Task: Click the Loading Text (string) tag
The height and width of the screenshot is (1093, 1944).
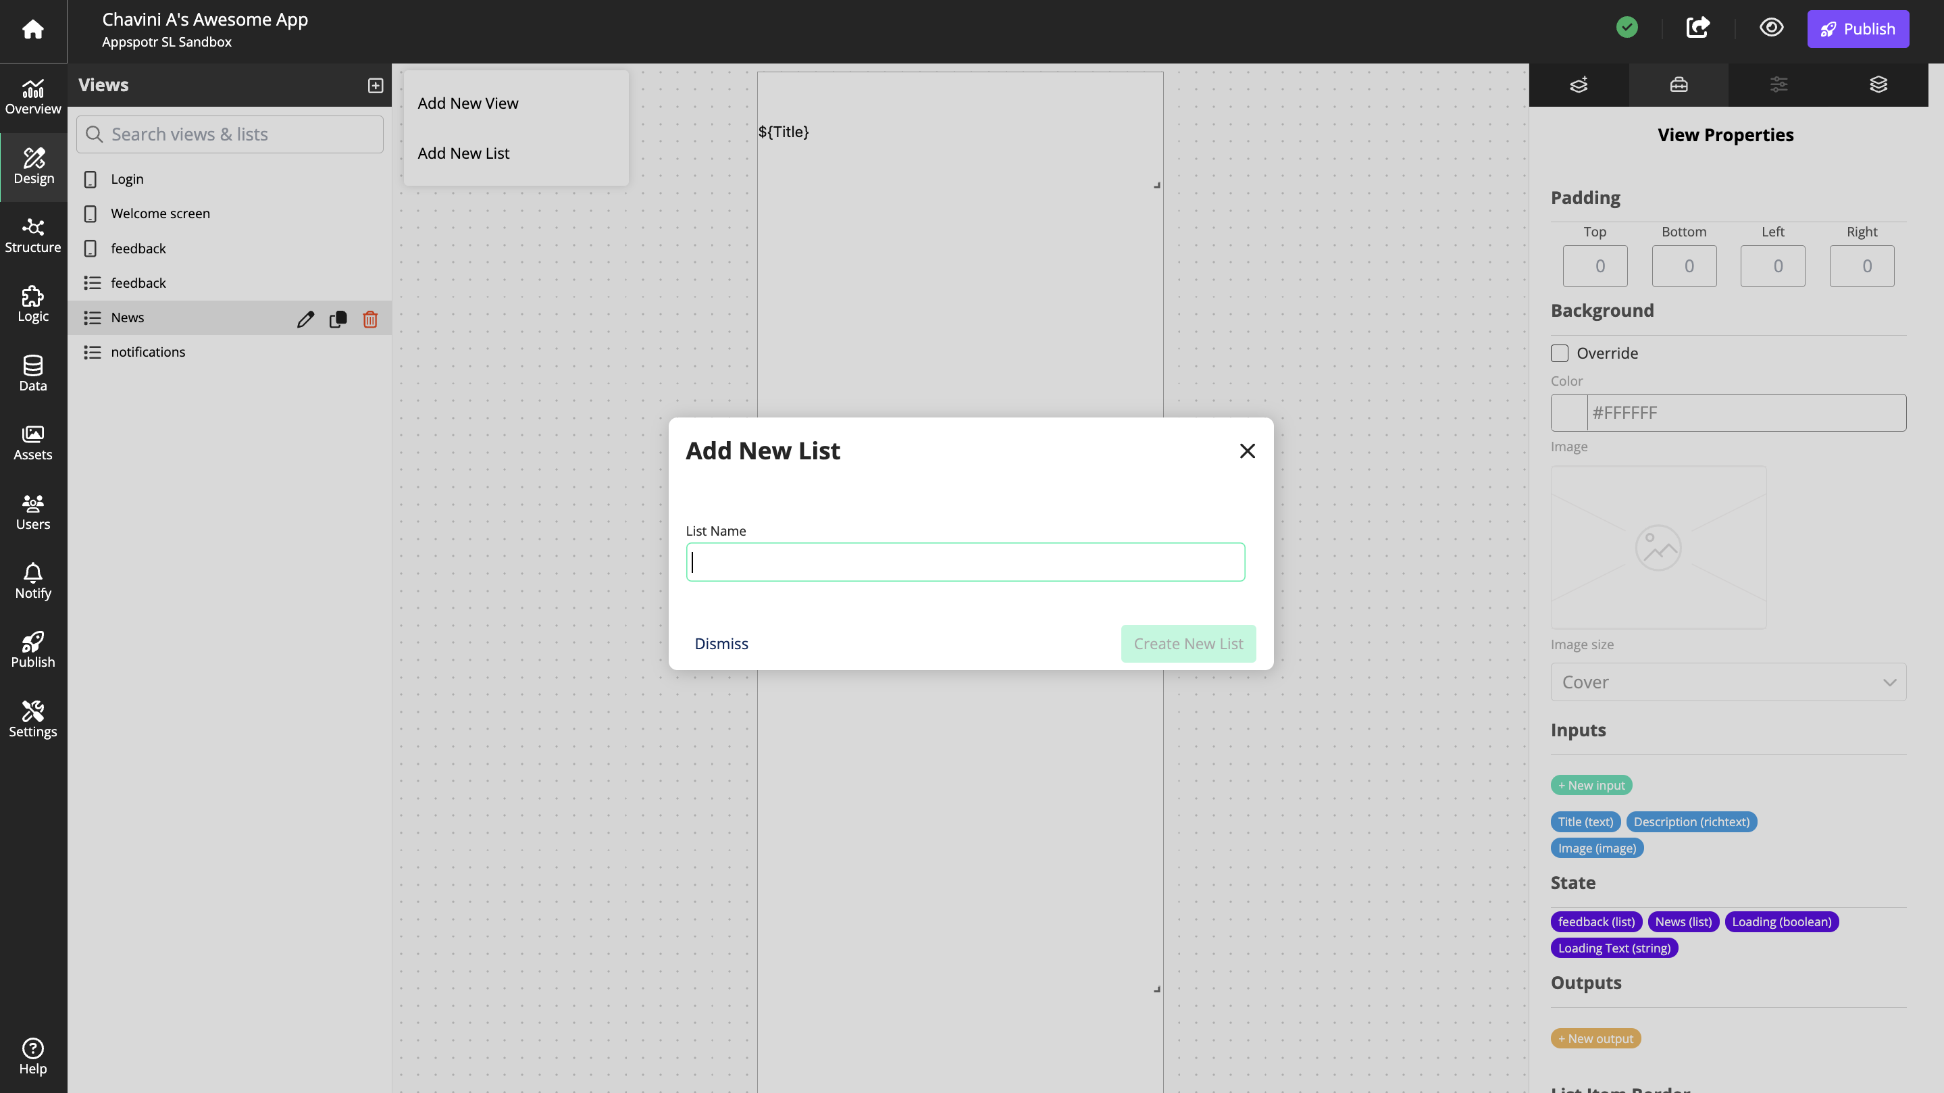Action: coord(1615,948)
